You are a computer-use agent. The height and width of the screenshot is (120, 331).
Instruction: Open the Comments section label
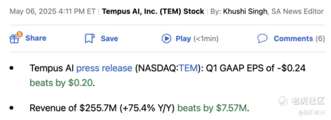pos(293,38)
